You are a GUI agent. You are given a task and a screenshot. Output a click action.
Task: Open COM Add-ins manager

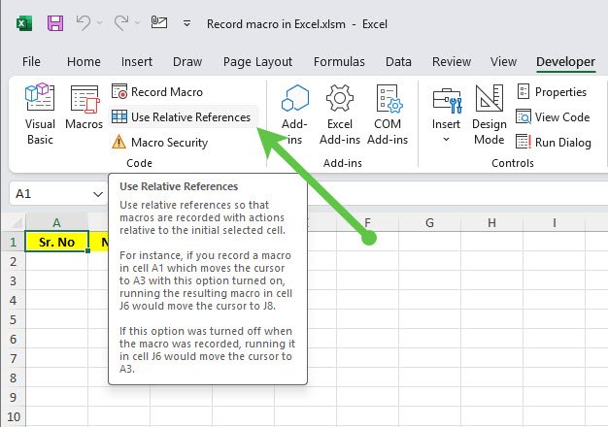(x=388, y=115)
